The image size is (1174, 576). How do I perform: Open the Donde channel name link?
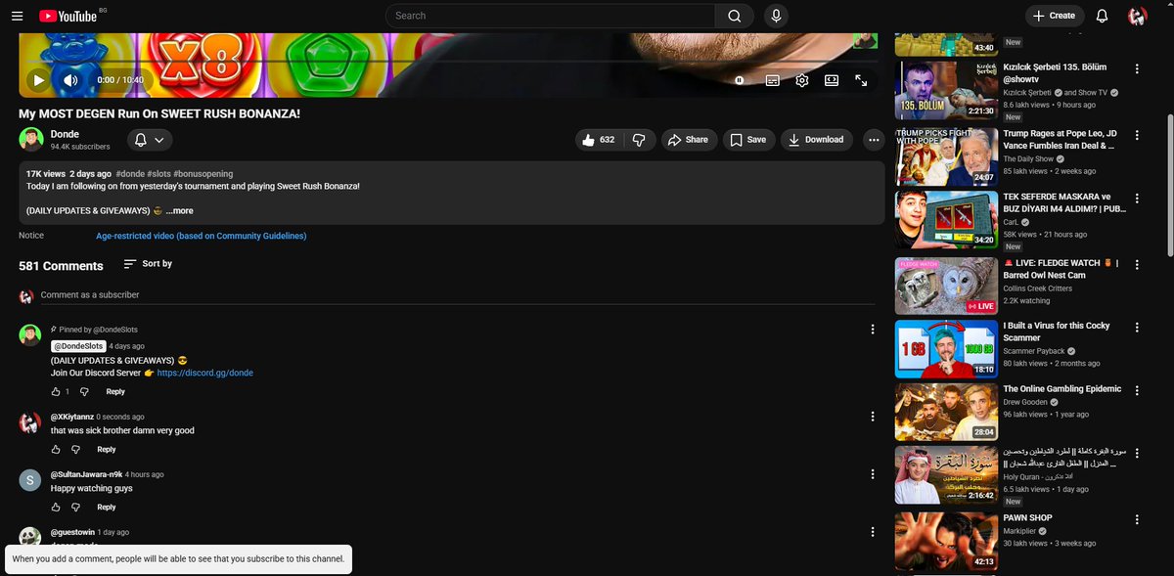65,134
